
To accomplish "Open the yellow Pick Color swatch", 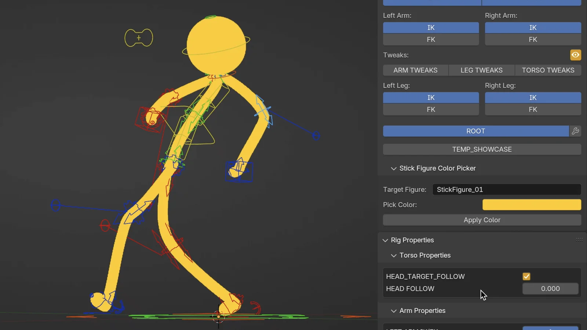I will click(531, 205).
